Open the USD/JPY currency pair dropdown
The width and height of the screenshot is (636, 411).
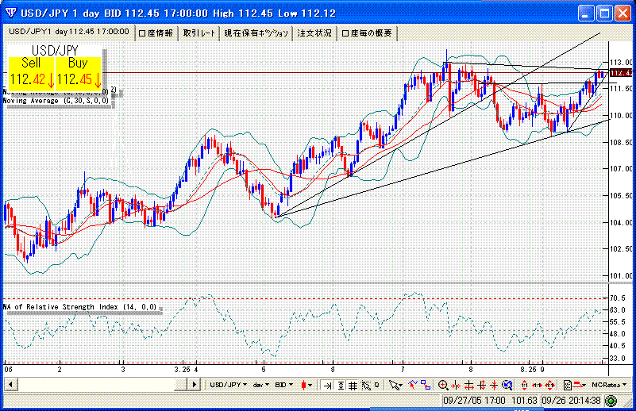click(227, 385)
